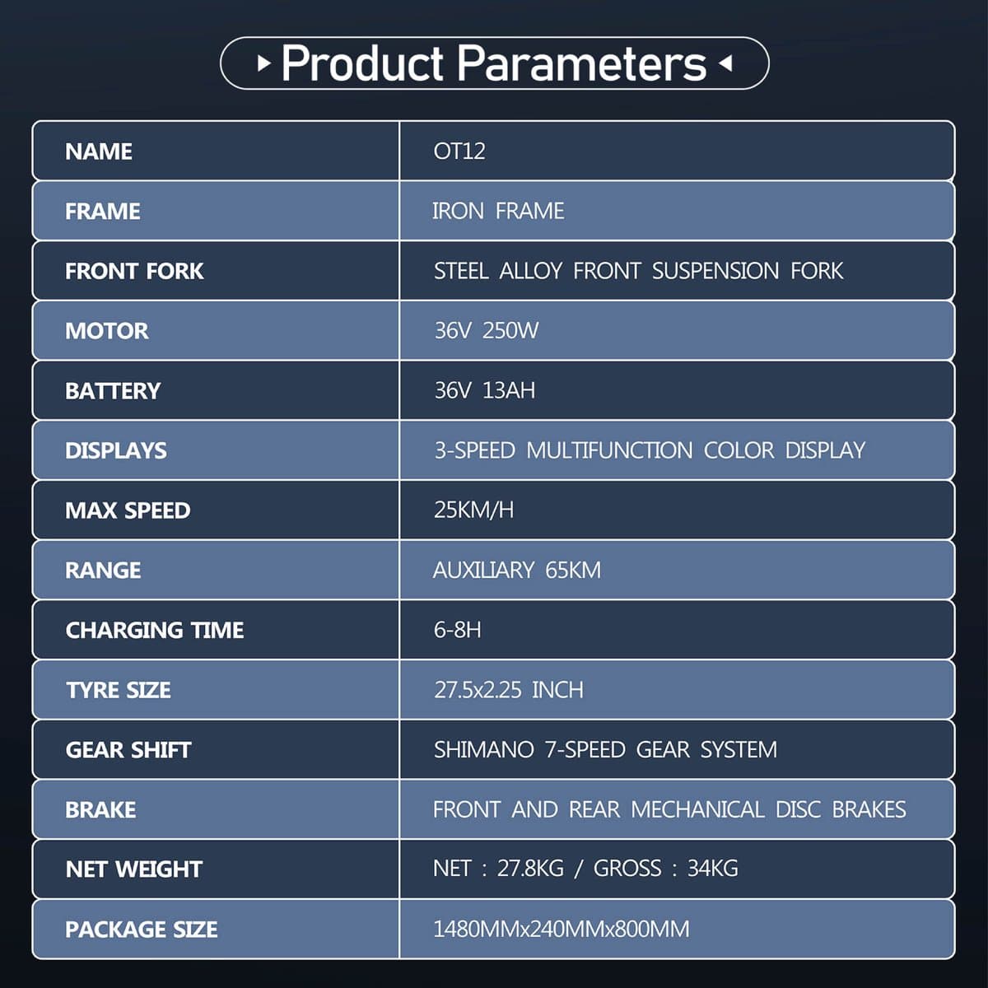Select the BATTERY 36V 13AH value
Screen dimensions: 988x988
click(x=484, y=390)
